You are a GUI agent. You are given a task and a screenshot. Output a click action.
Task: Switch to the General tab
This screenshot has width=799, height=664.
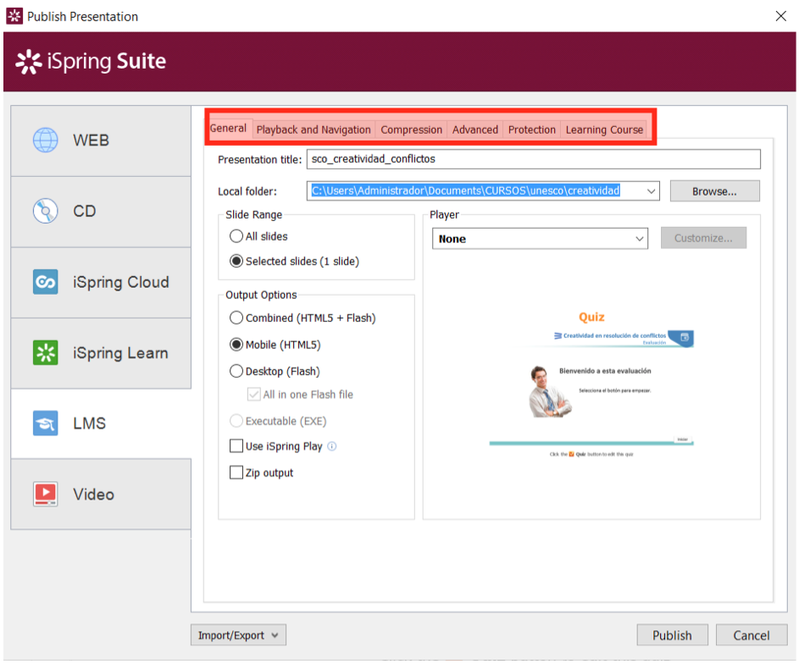coord(228,129)
